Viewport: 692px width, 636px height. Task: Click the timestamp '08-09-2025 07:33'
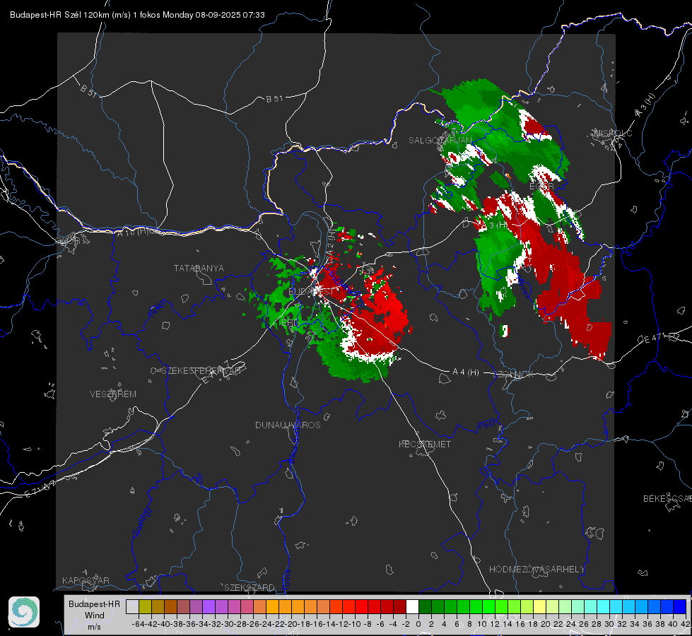[x=230, y=15]
